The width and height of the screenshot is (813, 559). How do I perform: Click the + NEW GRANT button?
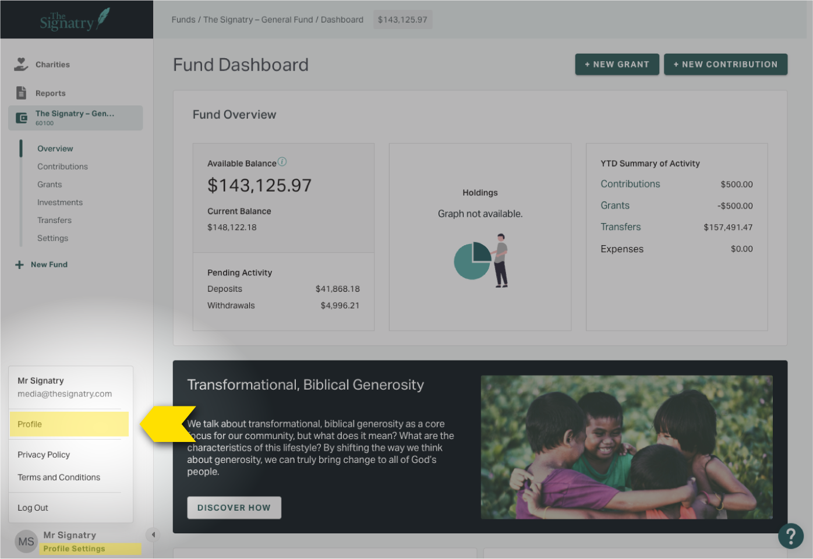pyautogui.click(x=617, y=64)
